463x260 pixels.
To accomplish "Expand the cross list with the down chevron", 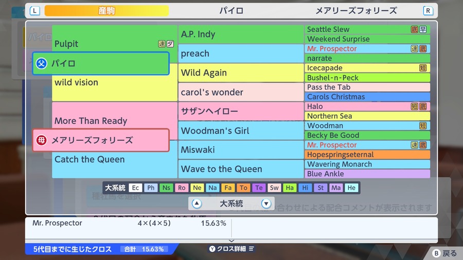I will tap(232, 241).
